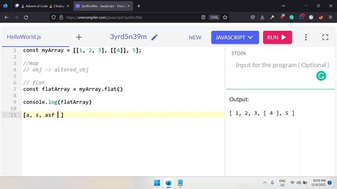Image resolution: width=337 pixels, height=189 pixels.
Task: Toggle fullscreen editor mode
Action: pyautogui.click(x=325, y=37)
